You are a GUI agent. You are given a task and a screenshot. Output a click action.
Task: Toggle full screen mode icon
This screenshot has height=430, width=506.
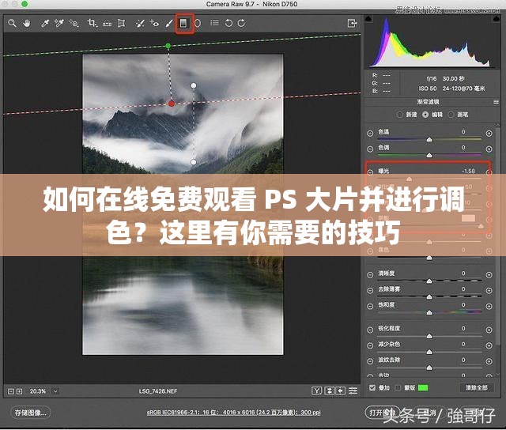point(352,23)
